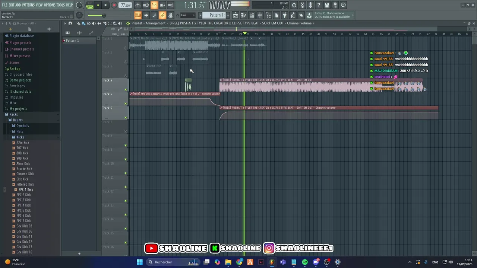Click the Rechercher taskbar search box

click(173, 262)
